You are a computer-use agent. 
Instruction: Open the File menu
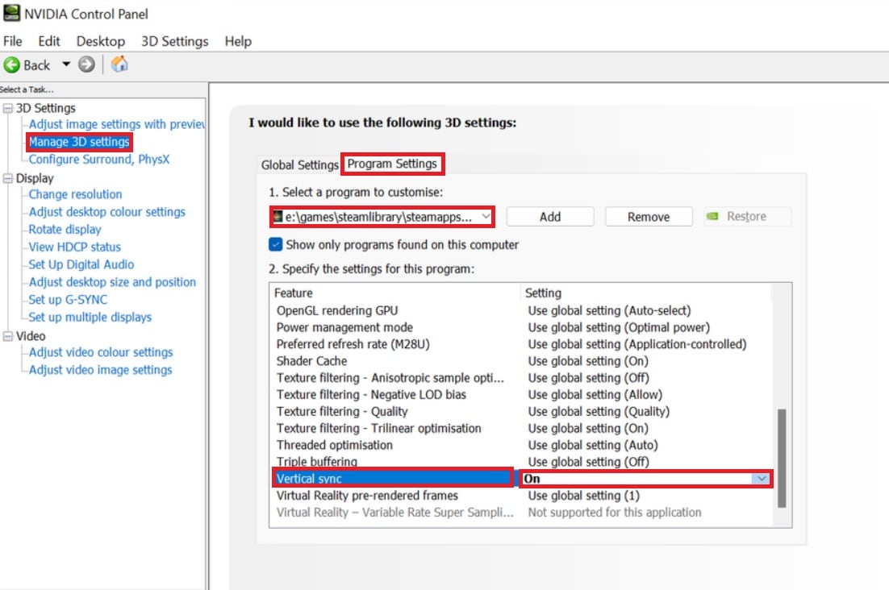click(12, 41)
